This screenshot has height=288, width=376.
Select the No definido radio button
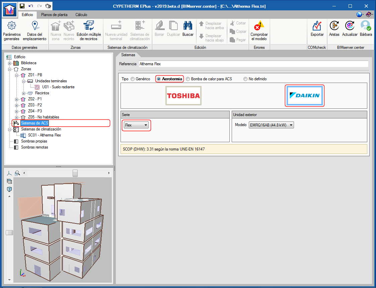tap(245, 79)
